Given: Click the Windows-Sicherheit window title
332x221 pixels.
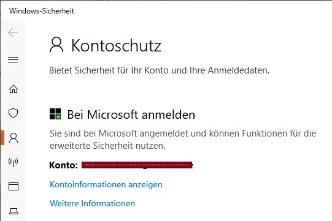Looking at the screenshot, I should [42, 11].
